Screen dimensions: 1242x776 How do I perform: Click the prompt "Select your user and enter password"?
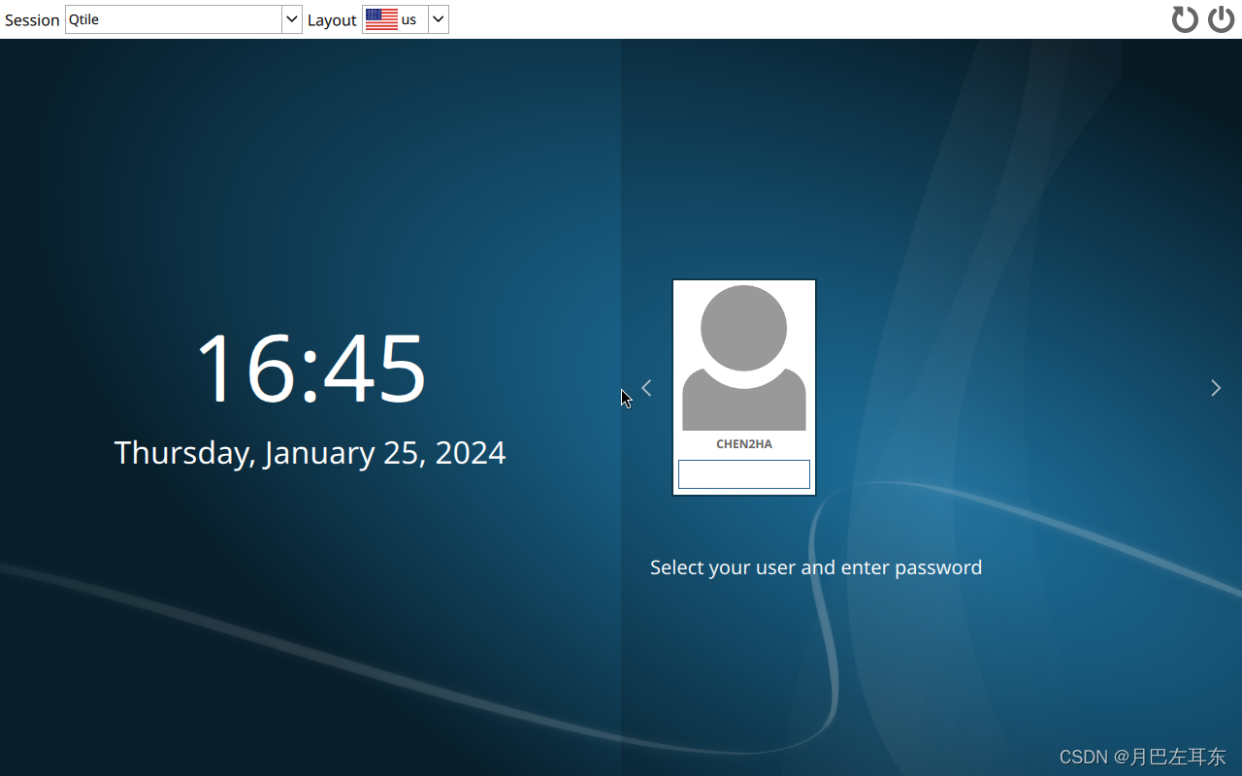click(816, 567)
